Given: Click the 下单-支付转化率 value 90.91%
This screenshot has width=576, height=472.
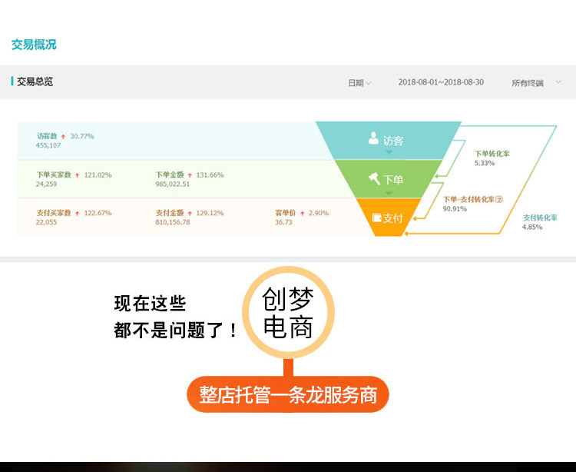Looking at the screenshot, I should (x=455, y=208).
